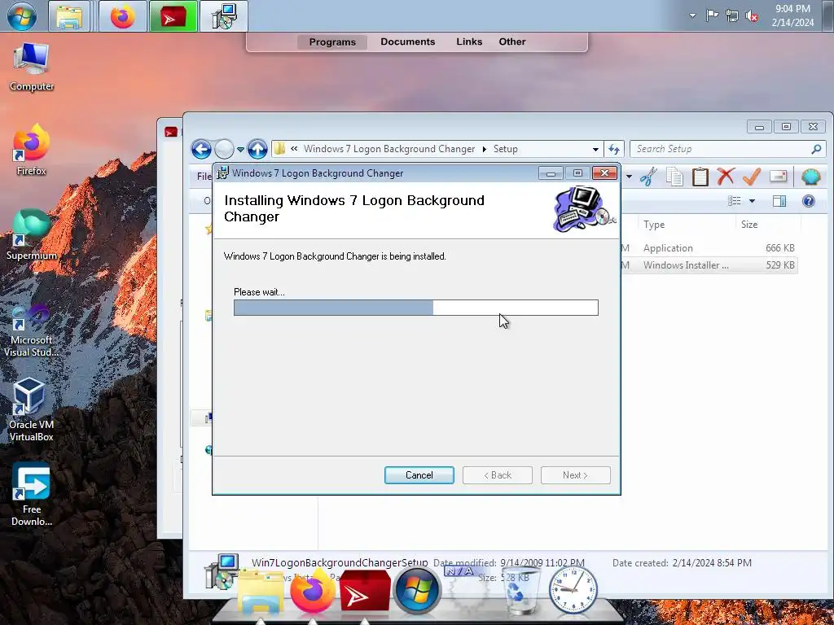Expand the Setup breadcrumb arrow
The image size is (834, 625).
pyautogui.click(x=484, y=150)
